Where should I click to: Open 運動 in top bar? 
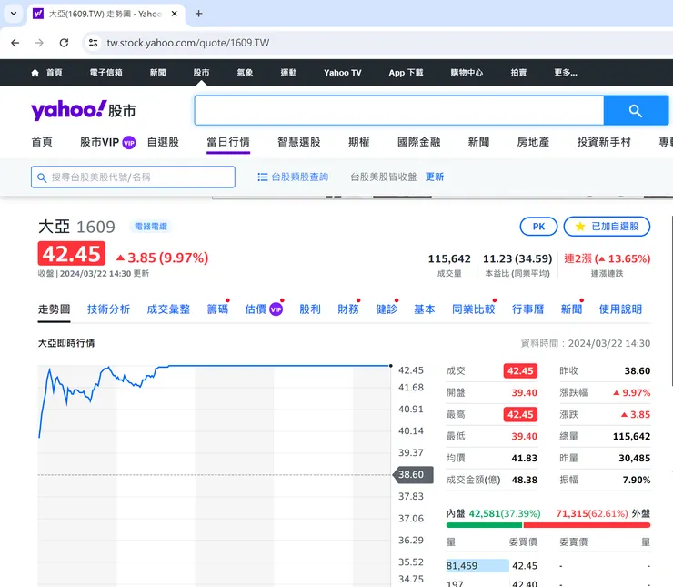pos(288,73)
